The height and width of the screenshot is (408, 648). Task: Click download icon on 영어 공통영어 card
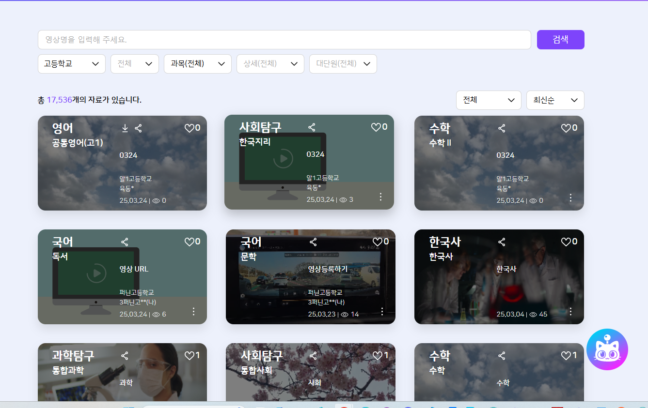point(125,128)
